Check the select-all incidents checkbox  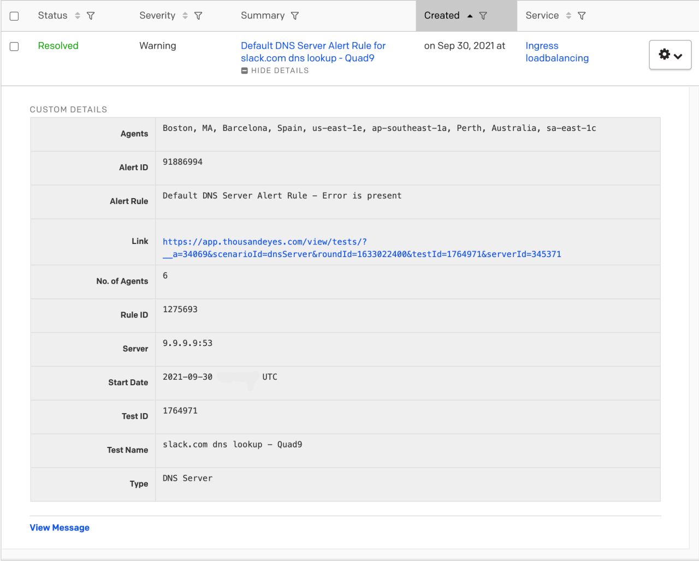point(14,16)
